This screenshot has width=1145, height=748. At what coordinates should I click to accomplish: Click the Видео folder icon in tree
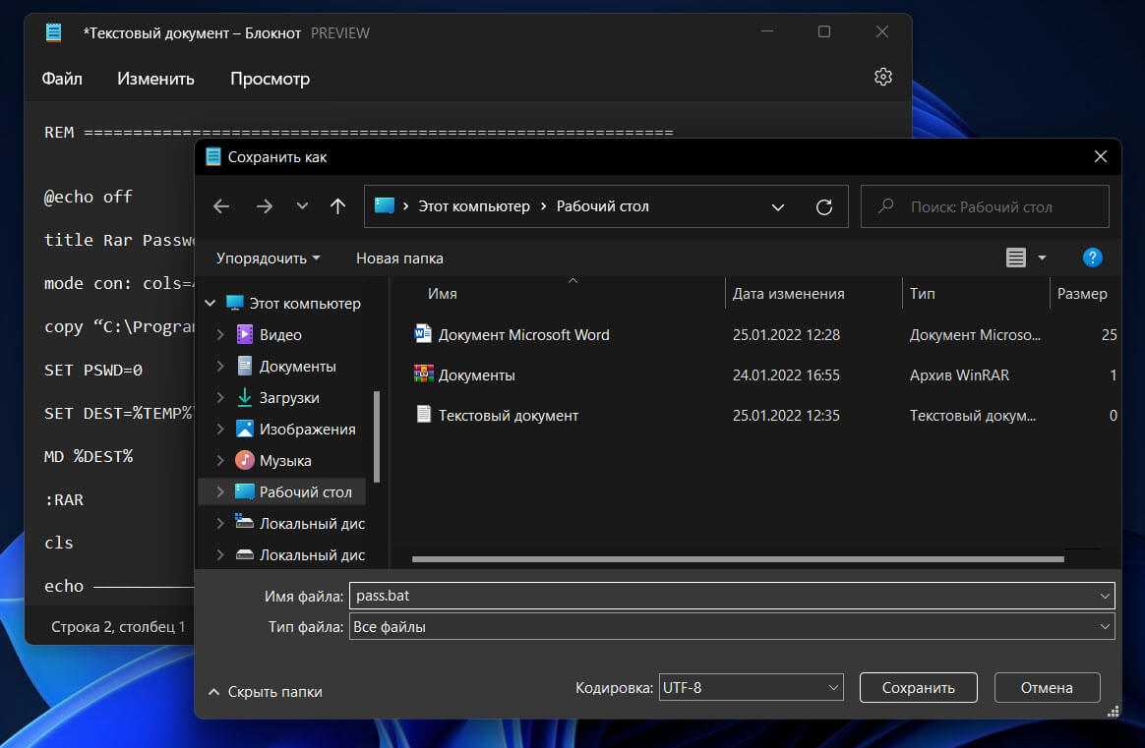pyautogui.click(x=245, y=334)
